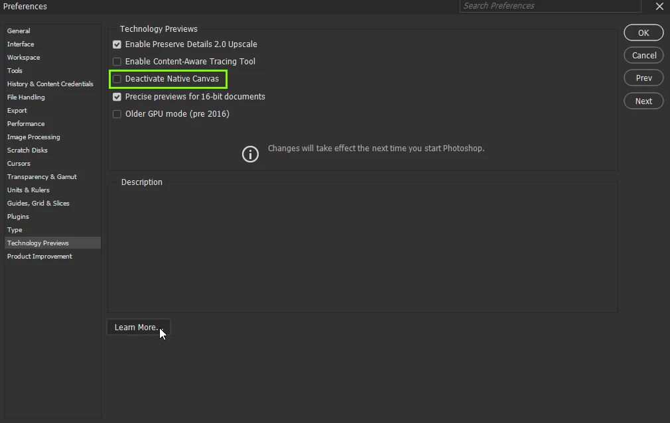Enable Older GPU mode (pre 2016)
Viewport: 670px width, 423px height.
click(117, 114)
